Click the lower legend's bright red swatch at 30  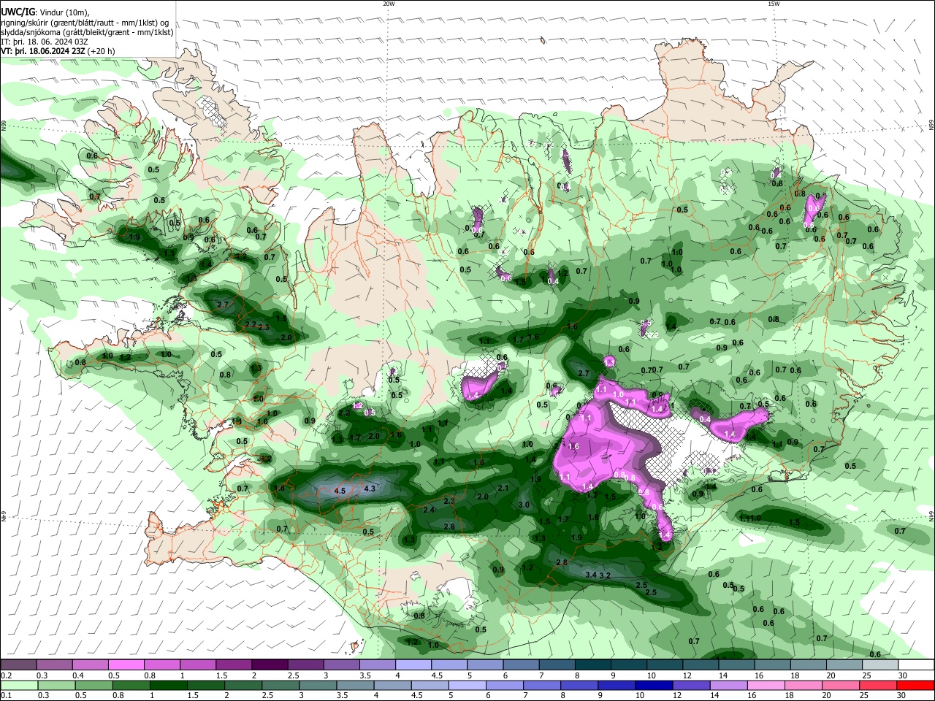click(x=917, y=685)
